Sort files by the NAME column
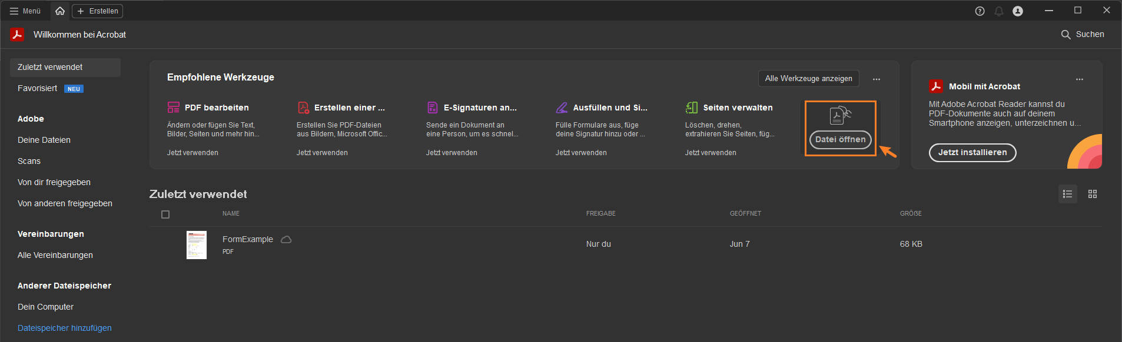Screen dimensions: 1122x342 (x=231, y=213)
